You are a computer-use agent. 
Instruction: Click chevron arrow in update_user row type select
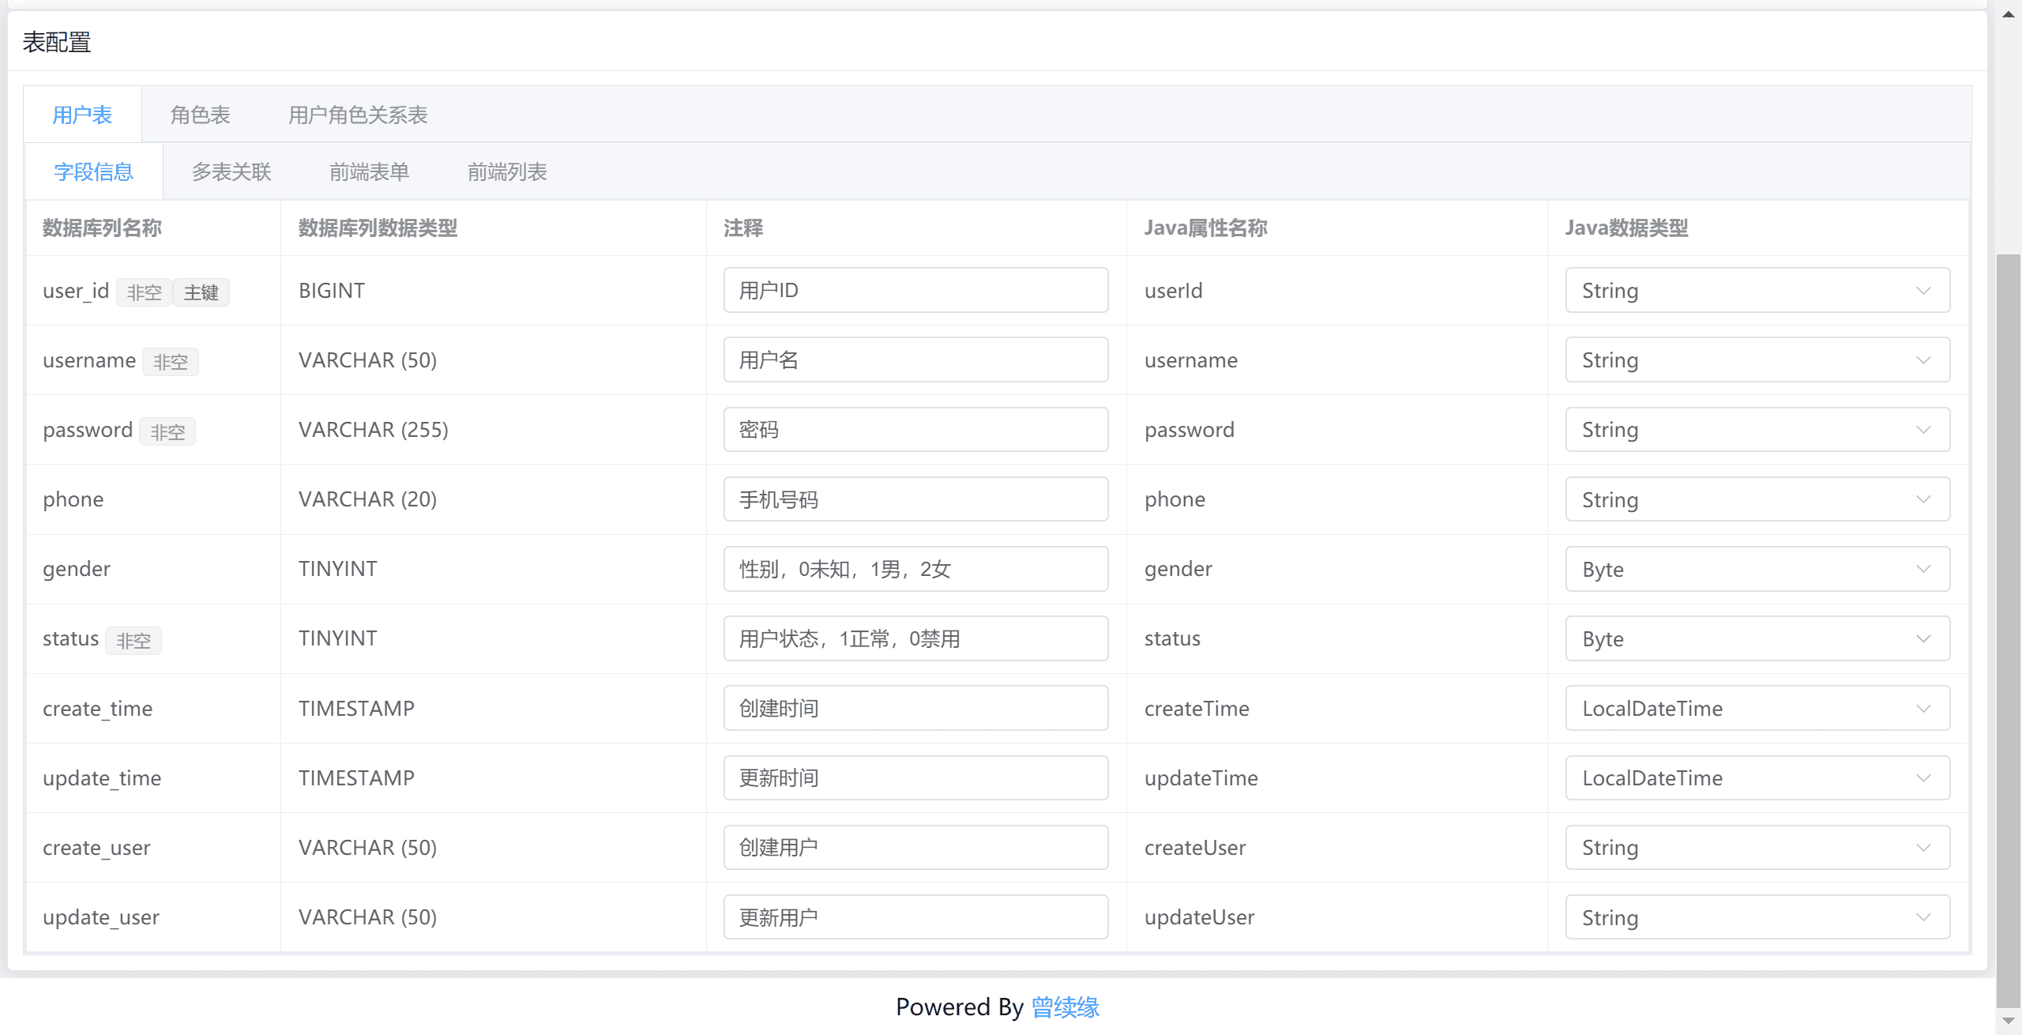click(x=1923, y=917)
